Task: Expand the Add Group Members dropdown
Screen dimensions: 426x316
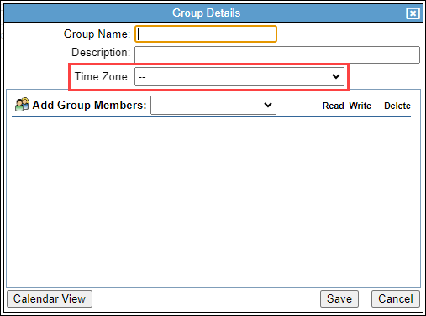Action: point(213,106)
